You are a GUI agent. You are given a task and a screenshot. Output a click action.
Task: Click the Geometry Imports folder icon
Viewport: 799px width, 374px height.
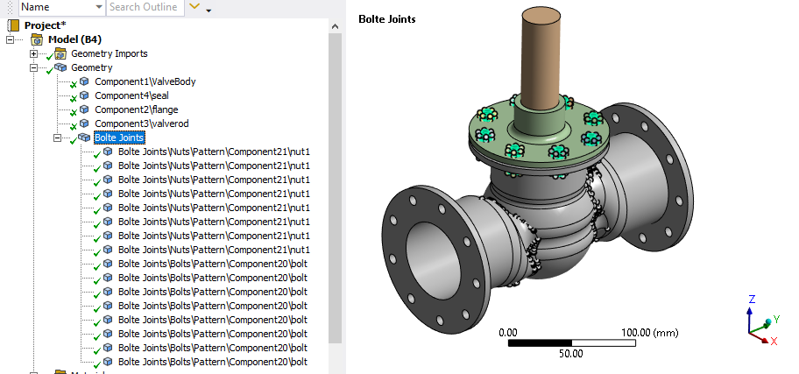[x=60, y=53]
